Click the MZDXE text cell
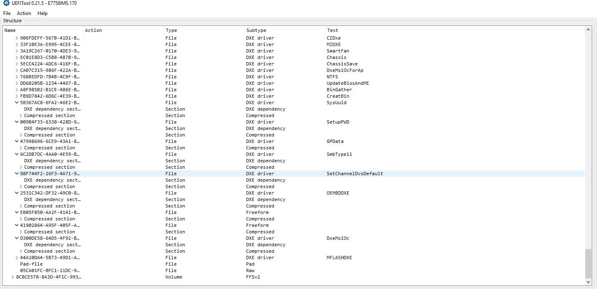 (334, 44)
